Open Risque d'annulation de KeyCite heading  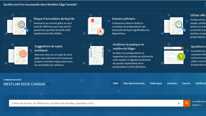coord(54,19)
